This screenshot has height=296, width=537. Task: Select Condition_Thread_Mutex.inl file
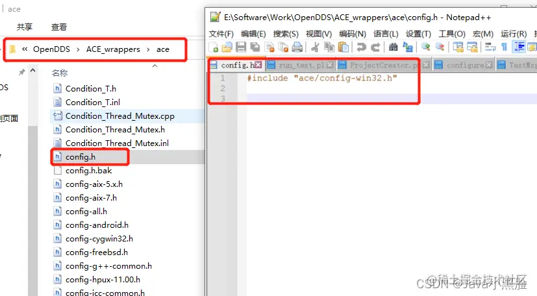click(117, 143)
